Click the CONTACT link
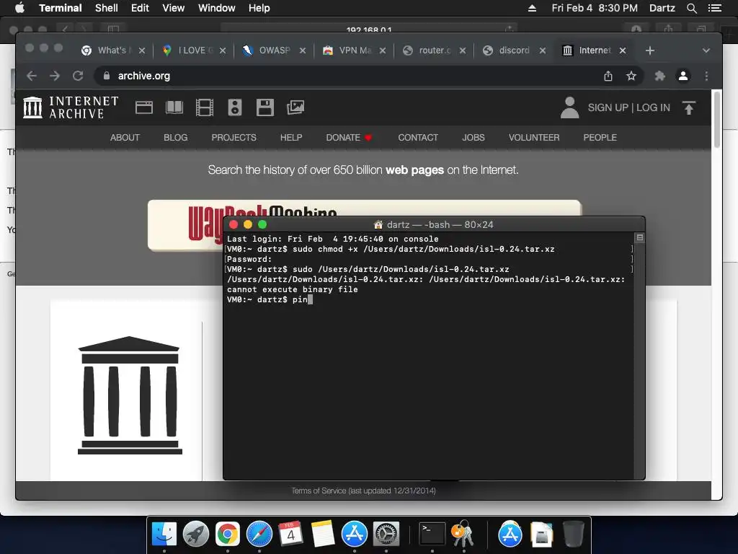Image resolution: width=738 pixels, height=554 pixels. click(x=418, y=138)
